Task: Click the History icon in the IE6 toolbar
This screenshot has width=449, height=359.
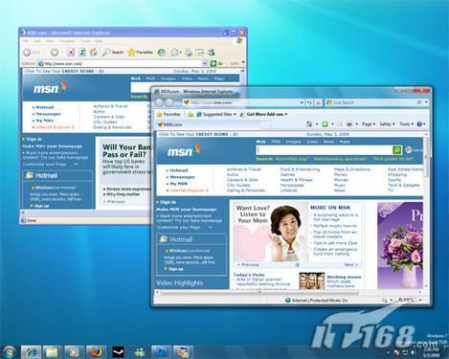Action: click(162, 53)
